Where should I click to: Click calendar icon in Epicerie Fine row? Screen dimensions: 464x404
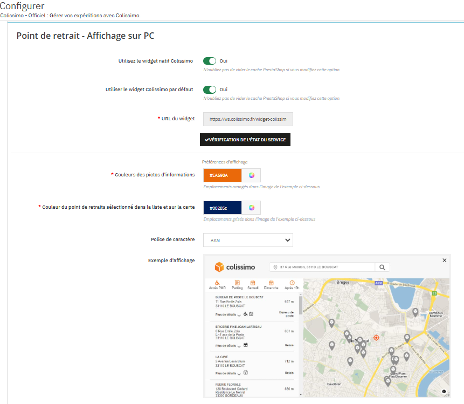[x=246, y=345]
